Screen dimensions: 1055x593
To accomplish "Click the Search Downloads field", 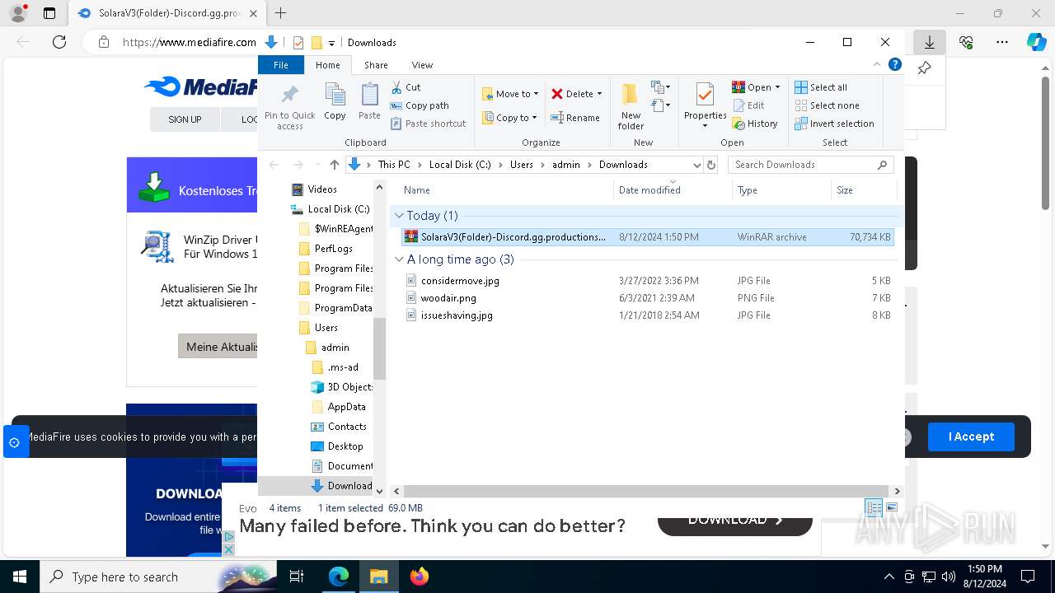I will [x=812, y=165].
